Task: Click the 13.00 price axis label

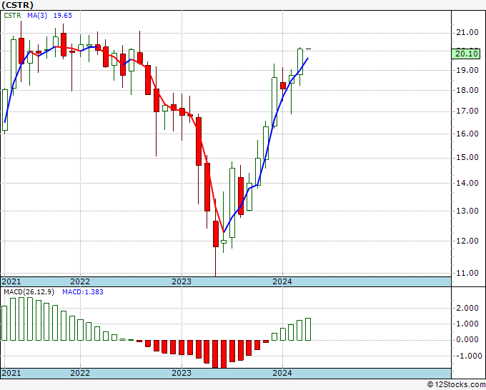Action: click(x=467, y=211)
